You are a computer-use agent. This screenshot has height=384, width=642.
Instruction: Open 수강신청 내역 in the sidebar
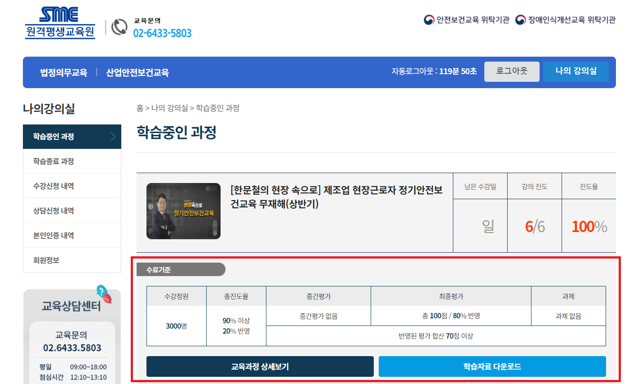click(x=53, y=186)
